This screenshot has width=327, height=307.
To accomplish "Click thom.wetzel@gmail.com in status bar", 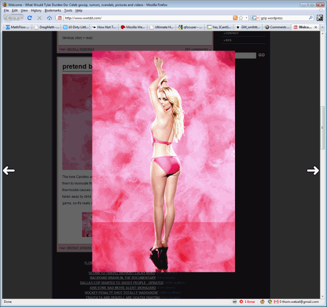I will [300, 301].
